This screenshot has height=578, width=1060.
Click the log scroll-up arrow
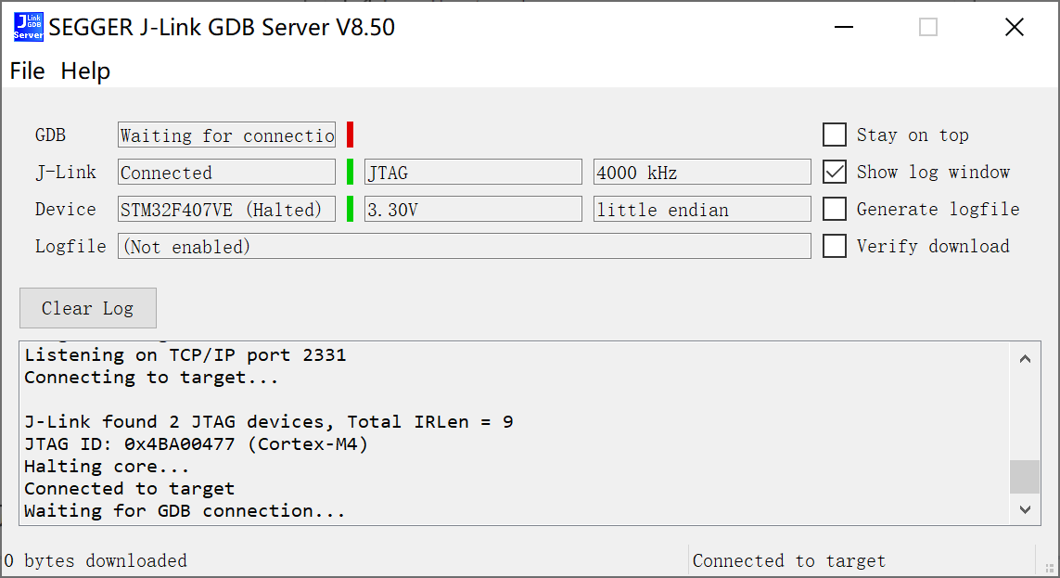tap(1025, 358)
